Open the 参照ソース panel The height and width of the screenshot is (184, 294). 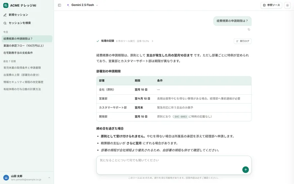pyautogui.click(x=271, y=5)
